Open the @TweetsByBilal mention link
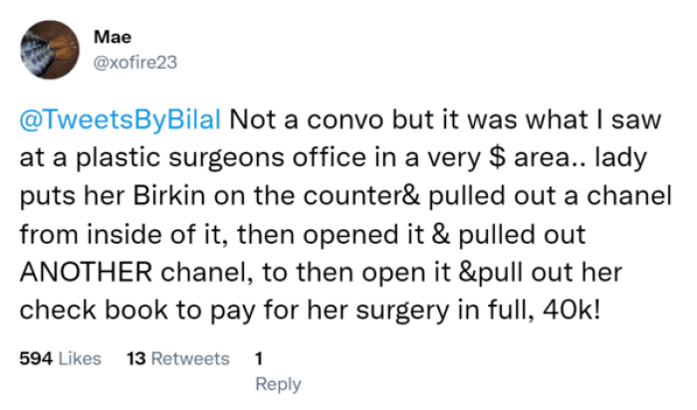This screenshot has height=410, width=697. point(122,121)
